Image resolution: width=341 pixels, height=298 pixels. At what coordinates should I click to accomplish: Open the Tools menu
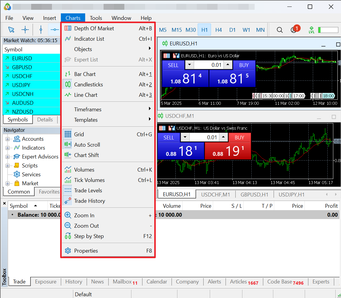[96, 18]
